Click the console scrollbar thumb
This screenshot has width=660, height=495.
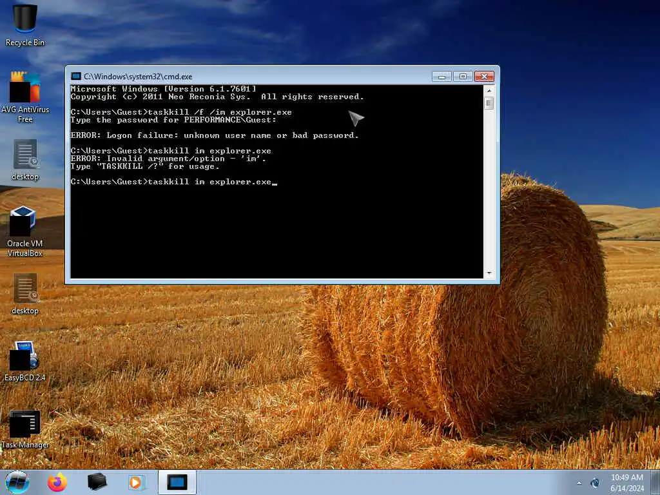tap(489, 103)
